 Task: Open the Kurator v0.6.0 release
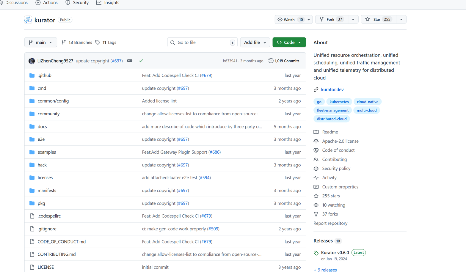tap(335, 253)
